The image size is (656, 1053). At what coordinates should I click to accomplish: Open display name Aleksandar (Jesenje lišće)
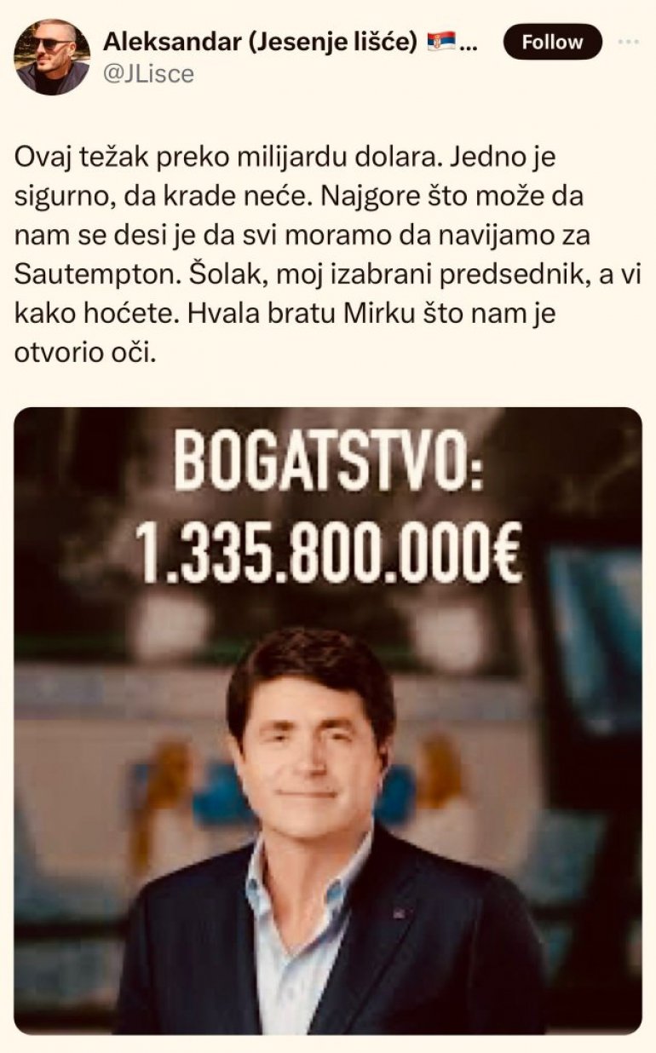[262, 41]
